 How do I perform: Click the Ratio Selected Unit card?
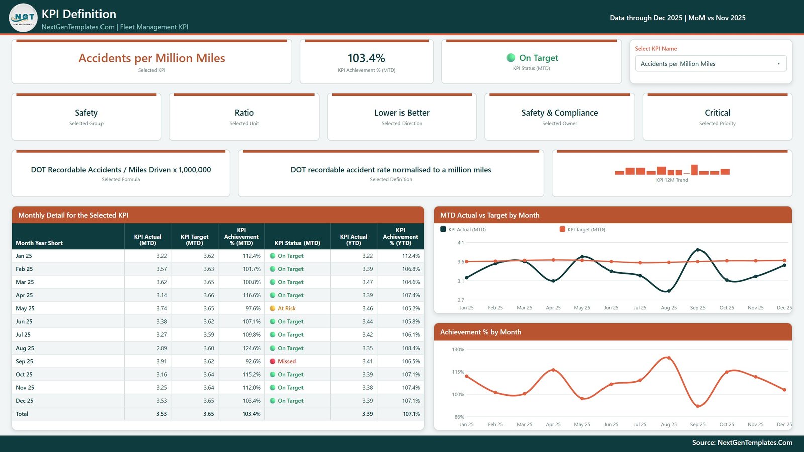coord(244,117)
